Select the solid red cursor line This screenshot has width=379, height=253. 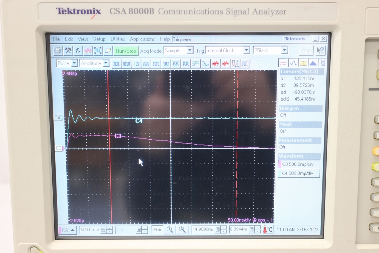point(109,147)
